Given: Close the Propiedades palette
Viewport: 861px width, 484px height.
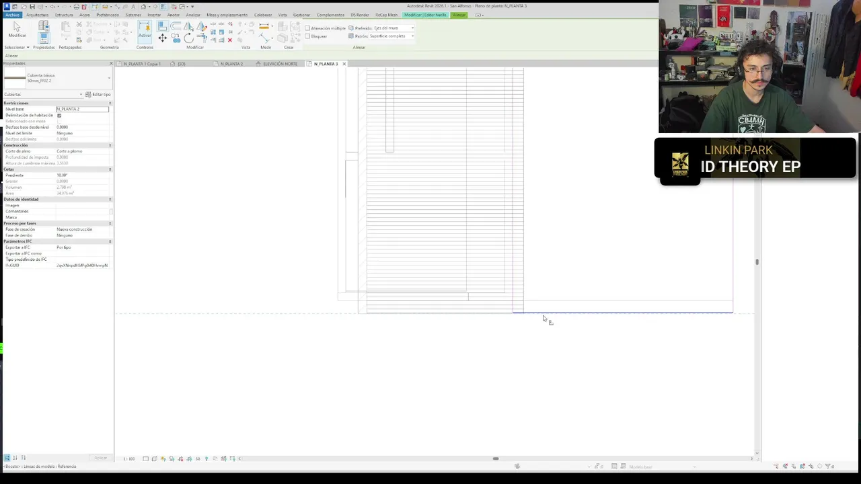Looking at the screenshot, I should pos(111,63).
